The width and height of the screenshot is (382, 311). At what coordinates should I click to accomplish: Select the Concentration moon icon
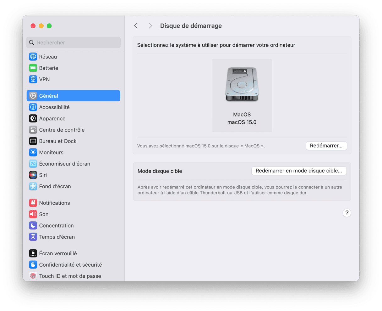click(x=33, y=225)
